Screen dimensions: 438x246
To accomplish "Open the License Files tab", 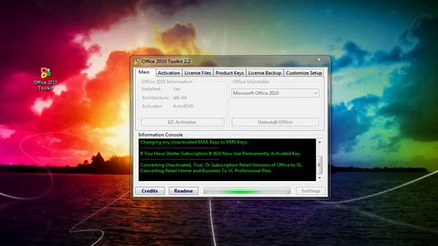I will [x=198, y=73].
